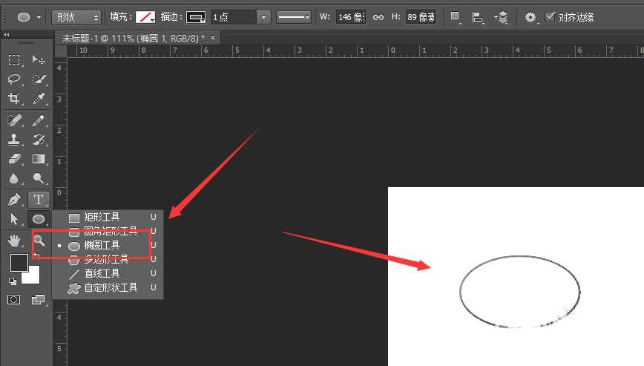
Task: Select the Eraser tool
Action: [14, 159]
